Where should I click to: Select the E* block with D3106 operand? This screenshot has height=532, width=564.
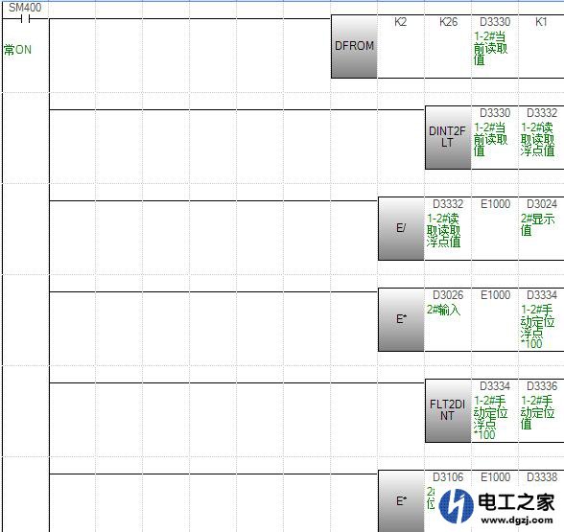click(x=401, y=501)
